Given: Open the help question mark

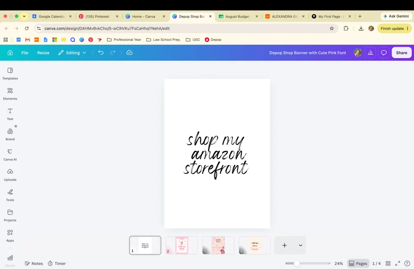Looking at the screenshot, I should click(407, 263).
